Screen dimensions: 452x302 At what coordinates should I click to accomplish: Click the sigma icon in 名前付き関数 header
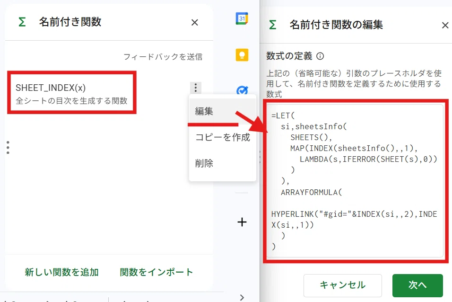[22, 22]
